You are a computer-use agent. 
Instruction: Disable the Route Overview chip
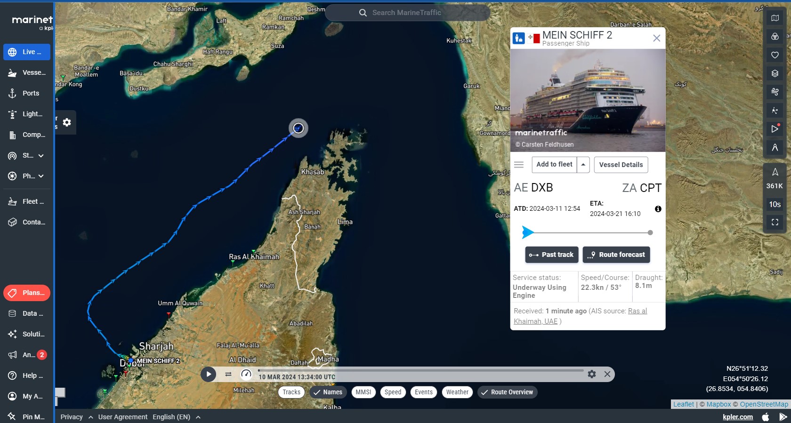pyautogui.click(x=507, y=392)
